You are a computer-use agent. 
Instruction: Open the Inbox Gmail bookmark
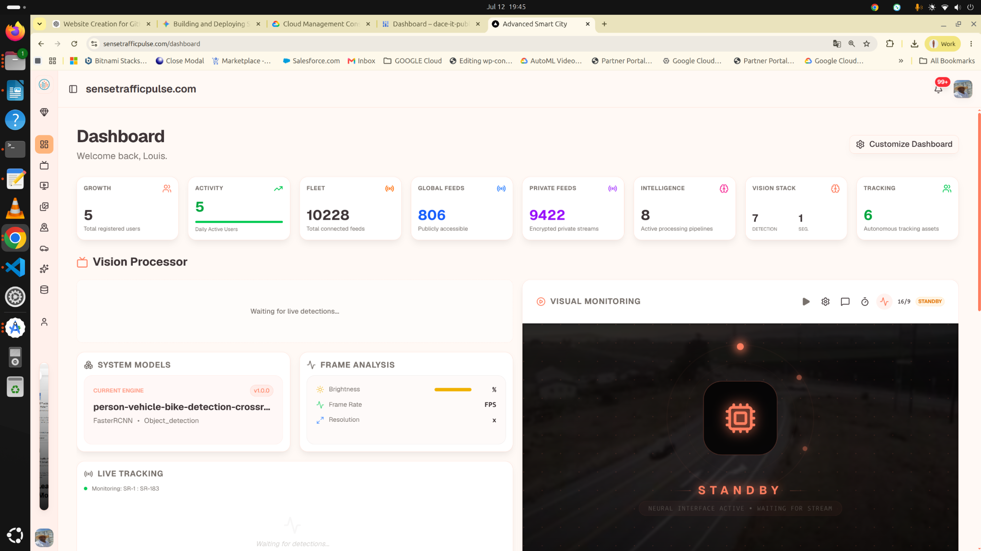[361, 61]
